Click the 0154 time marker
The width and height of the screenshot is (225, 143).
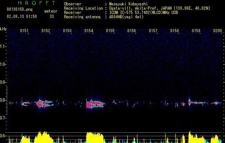click(x=89, y=31)
